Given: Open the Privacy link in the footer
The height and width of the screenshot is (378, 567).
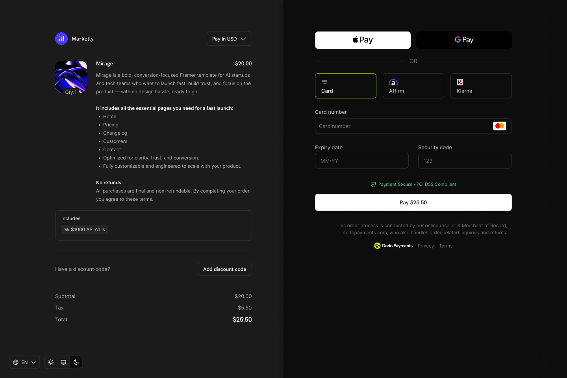Looking at the screenshot, I should pos(426,245).
